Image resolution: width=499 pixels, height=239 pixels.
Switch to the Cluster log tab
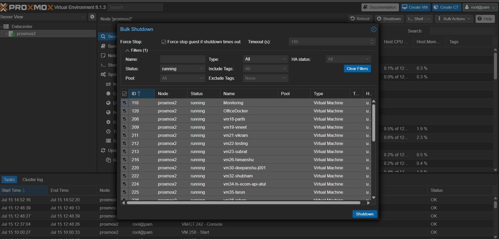click(x=32, y=180)
